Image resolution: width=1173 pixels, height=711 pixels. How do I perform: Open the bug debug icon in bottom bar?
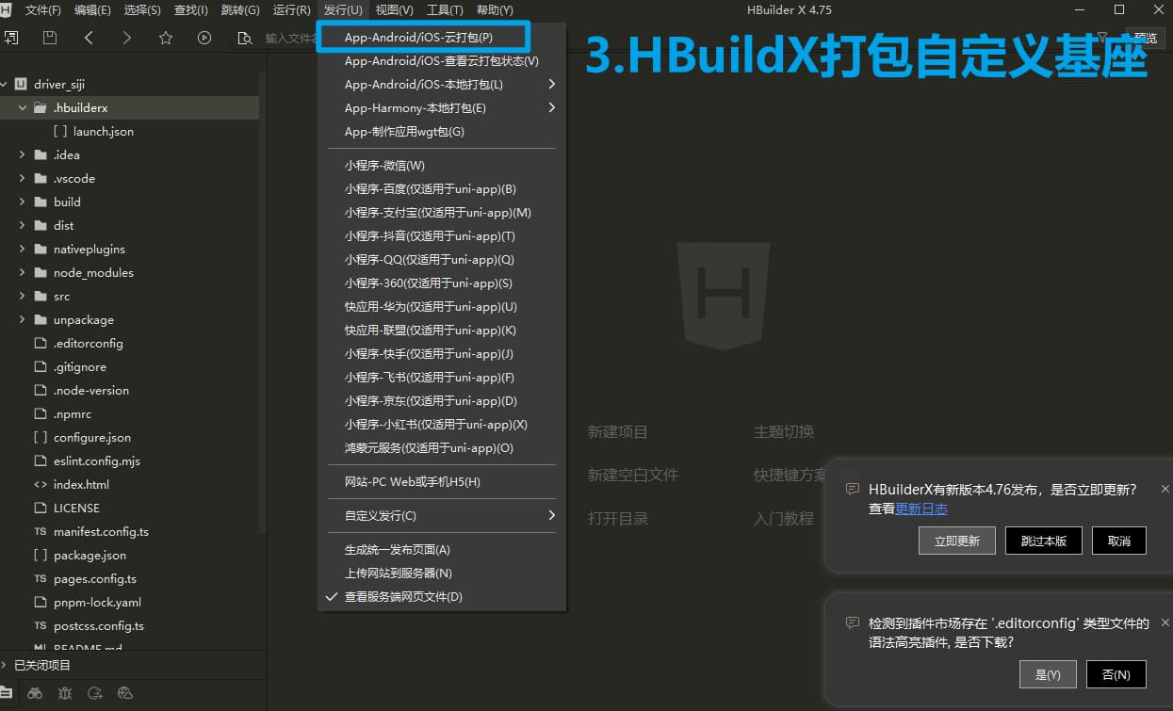point(64,693)
